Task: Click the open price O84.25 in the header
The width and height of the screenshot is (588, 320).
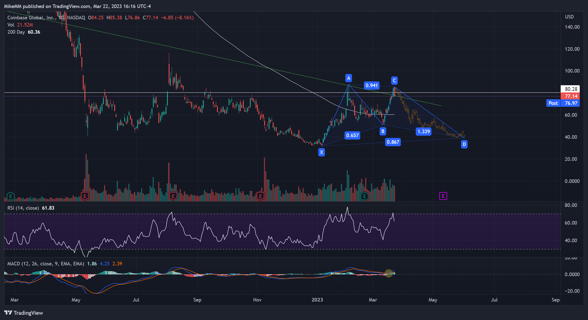Action: point(96,18)
